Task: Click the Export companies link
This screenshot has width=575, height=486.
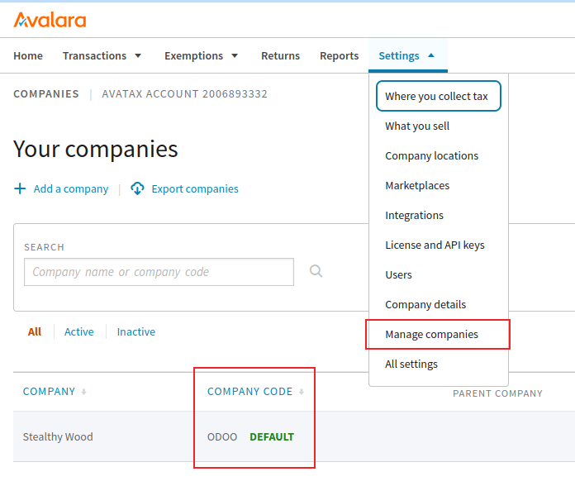Action: pyautogui.click(x=195, y=188)
